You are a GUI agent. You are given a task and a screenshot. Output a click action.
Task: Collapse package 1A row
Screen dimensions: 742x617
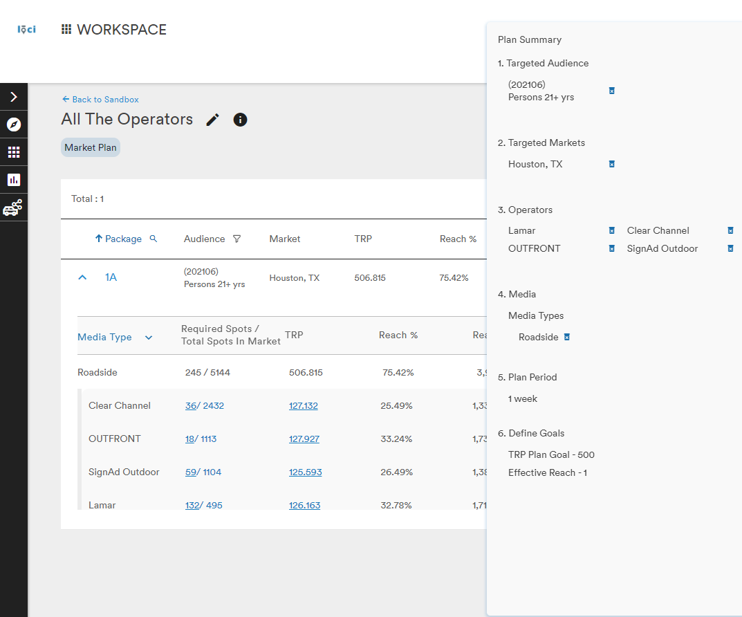click(x=82, y=278)
